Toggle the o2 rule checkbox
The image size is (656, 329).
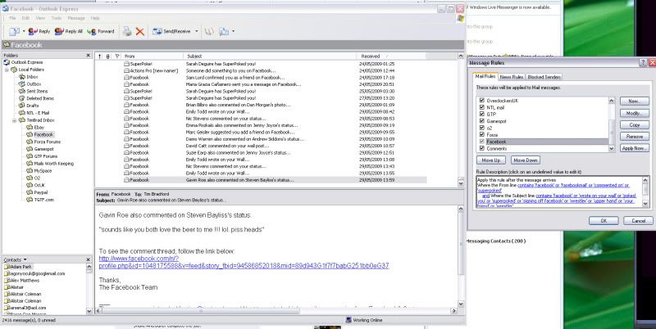(482, 128)
